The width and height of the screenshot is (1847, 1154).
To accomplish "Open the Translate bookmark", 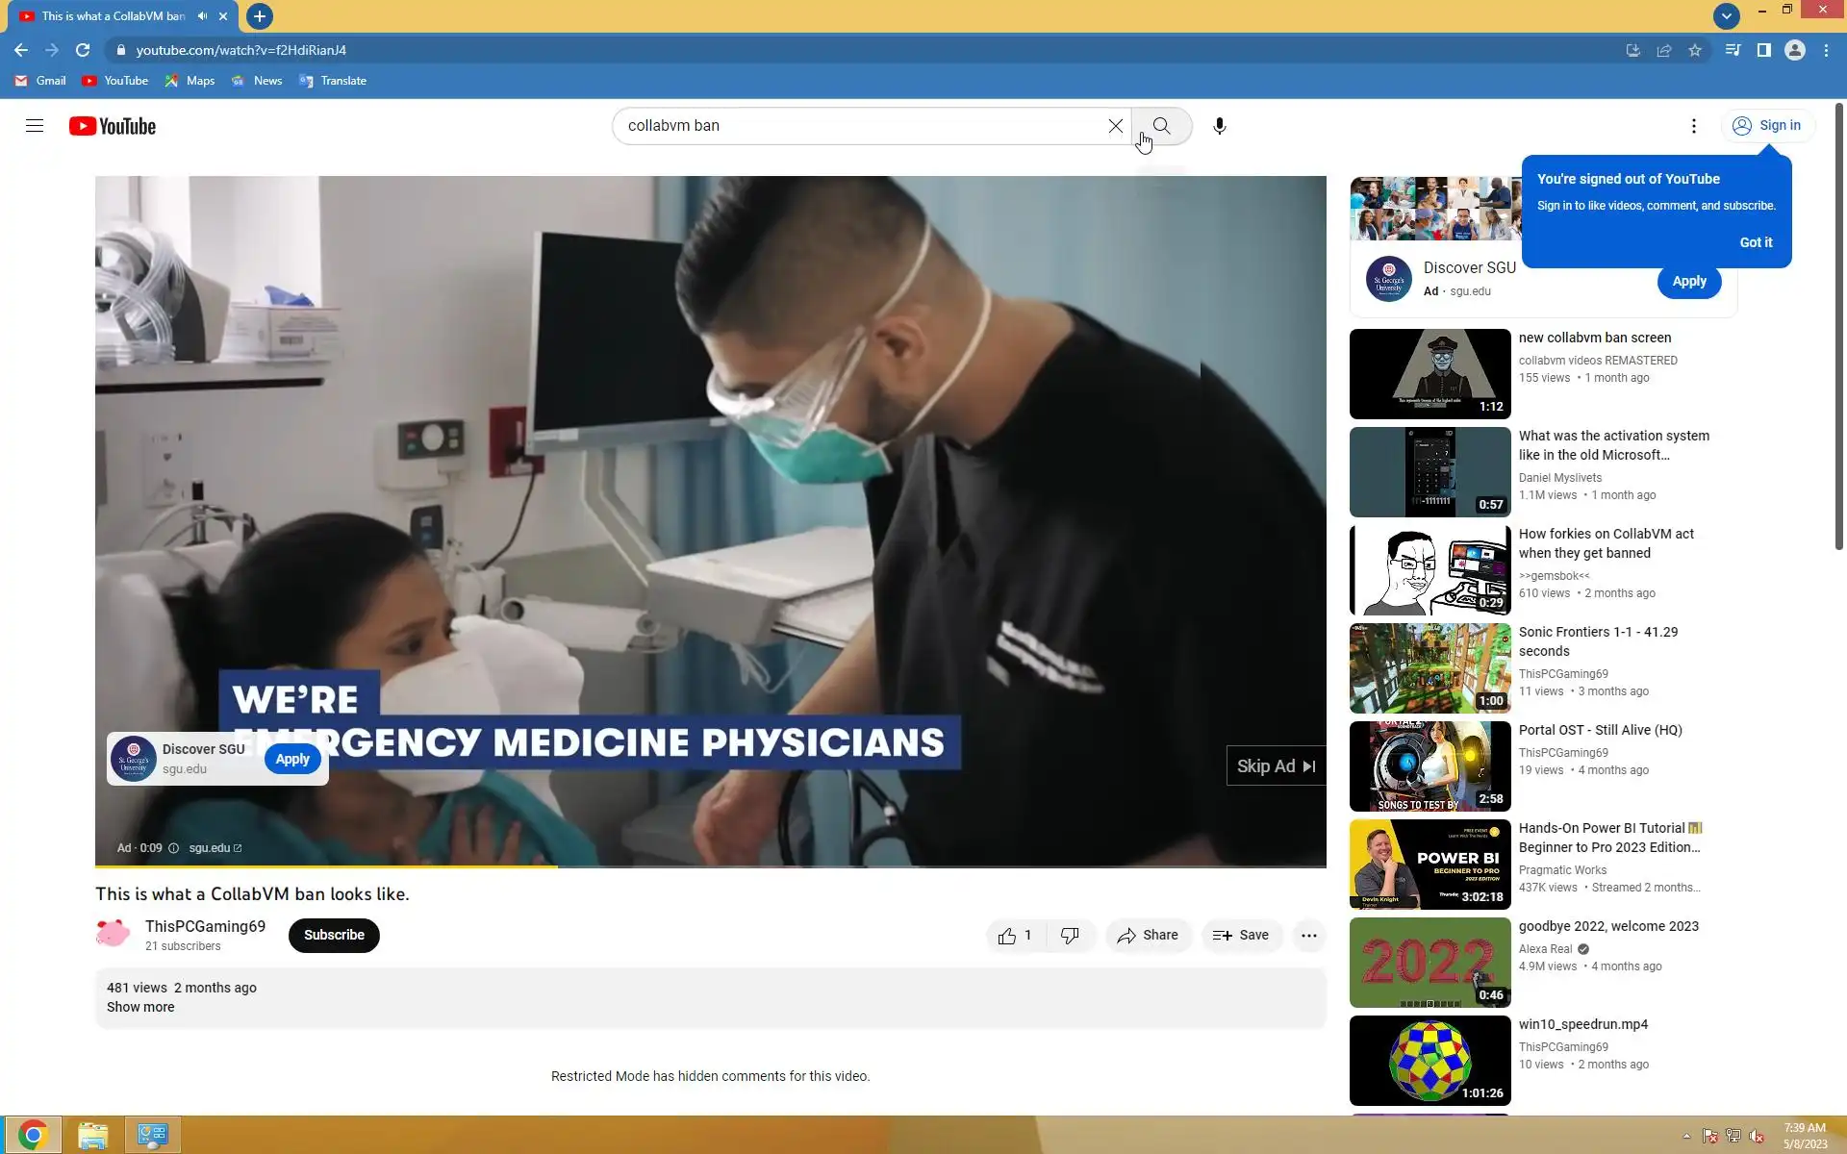I will pyautogui.click(x=333, y=81).
